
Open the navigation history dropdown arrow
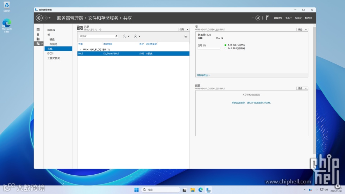[x=50, y=18]
